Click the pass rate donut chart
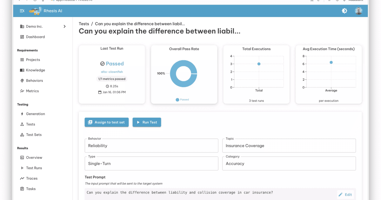The width and height of the screenshot is (381, 200). (184, 74)
